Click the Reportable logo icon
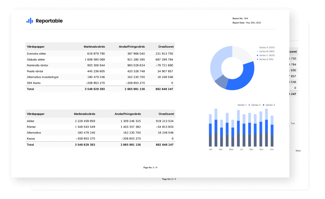The image size is (325, 199). (x=30, y=21)
